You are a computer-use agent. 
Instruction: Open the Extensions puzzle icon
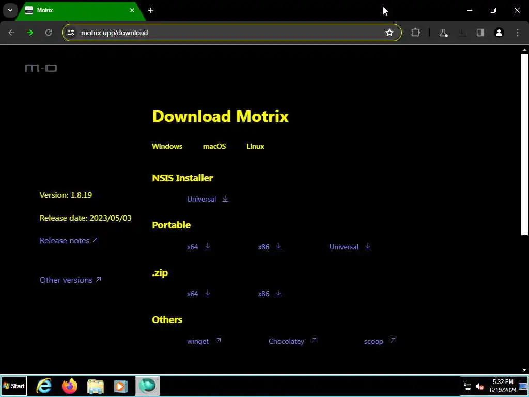(x=416, y=33)
